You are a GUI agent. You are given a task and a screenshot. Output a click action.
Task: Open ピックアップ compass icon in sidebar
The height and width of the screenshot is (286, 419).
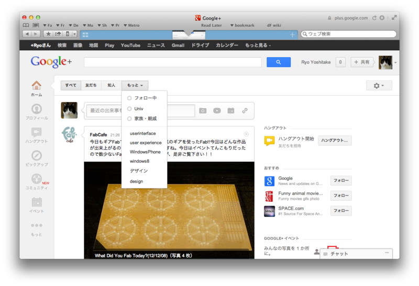pos(37,155)
